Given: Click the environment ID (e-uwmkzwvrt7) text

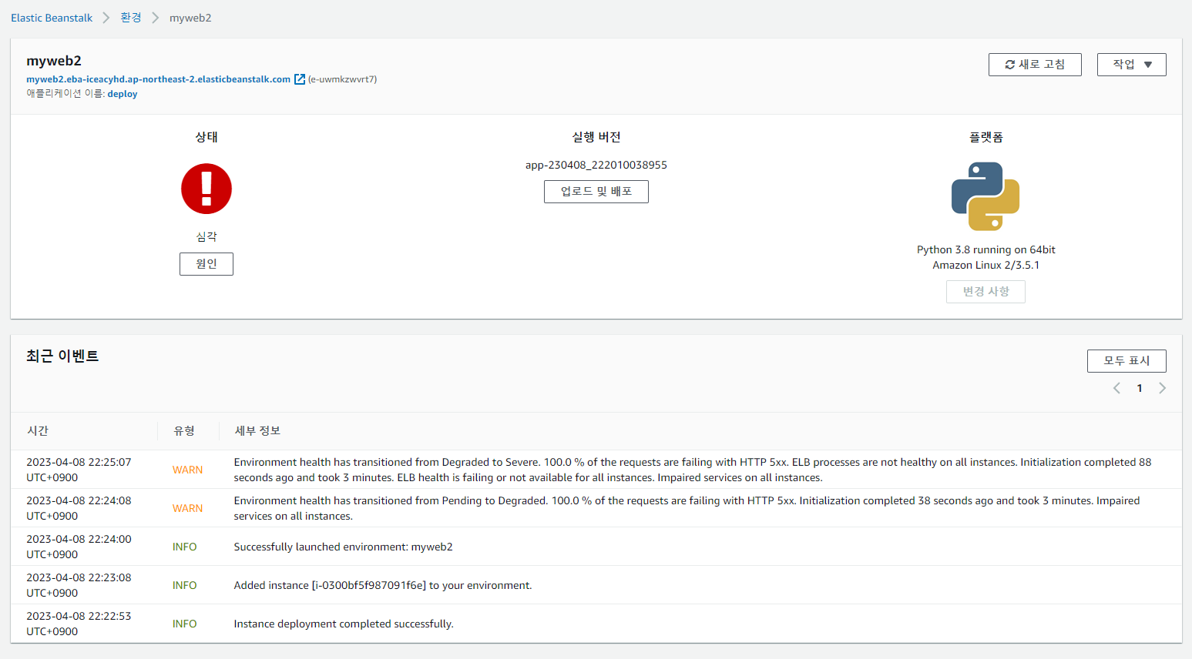Looking at the screenshot, I should [x=342, y=79].
